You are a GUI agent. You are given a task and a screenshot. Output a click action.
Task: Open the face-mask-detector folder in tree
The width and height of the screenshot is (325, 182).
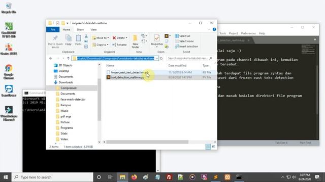tap(73, 100)
